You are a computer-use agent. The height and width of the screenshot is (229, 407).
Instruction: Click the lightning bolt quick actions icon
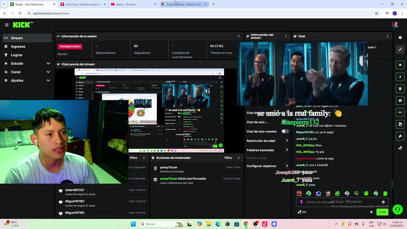point(400,77)
